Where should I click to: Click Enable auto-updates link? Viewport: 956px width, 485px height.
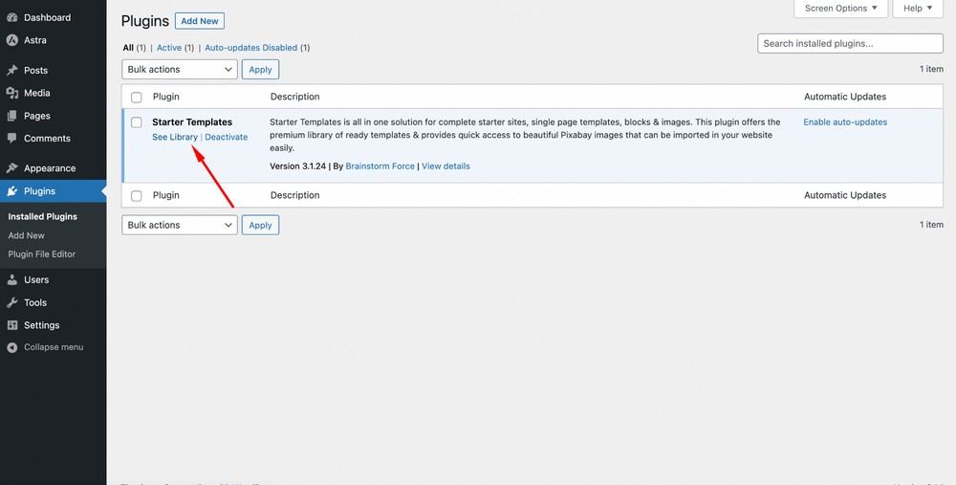845,122
